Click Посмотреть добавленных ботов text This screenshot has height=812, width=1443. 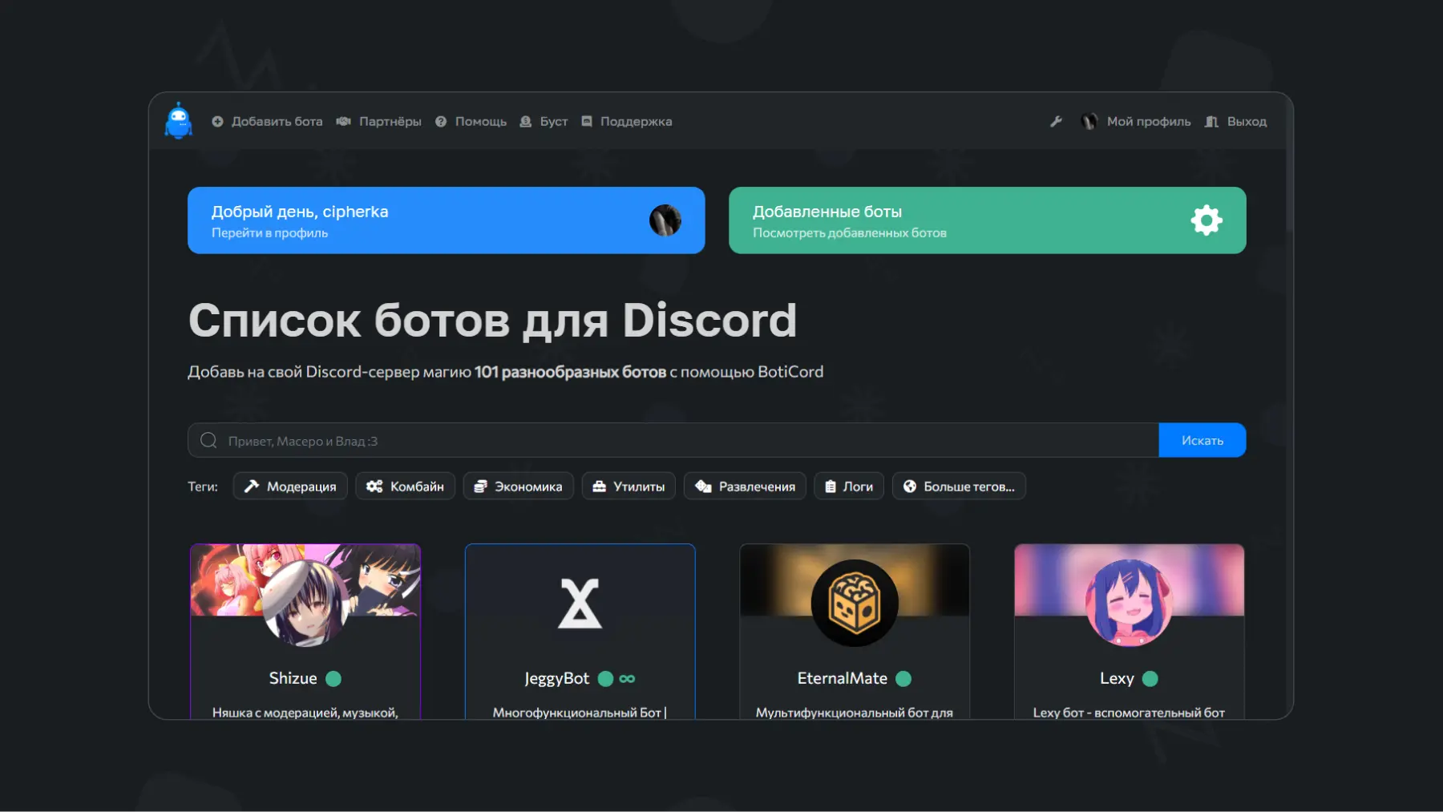(850, 233)
